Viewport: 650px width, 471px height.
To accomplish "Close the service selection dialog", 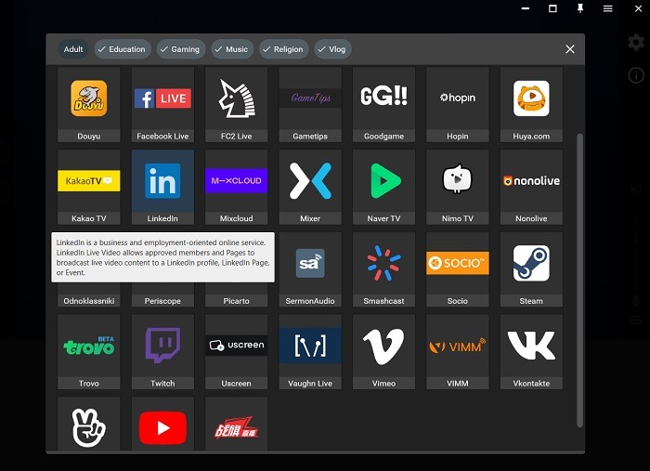I will pos(570,49).
